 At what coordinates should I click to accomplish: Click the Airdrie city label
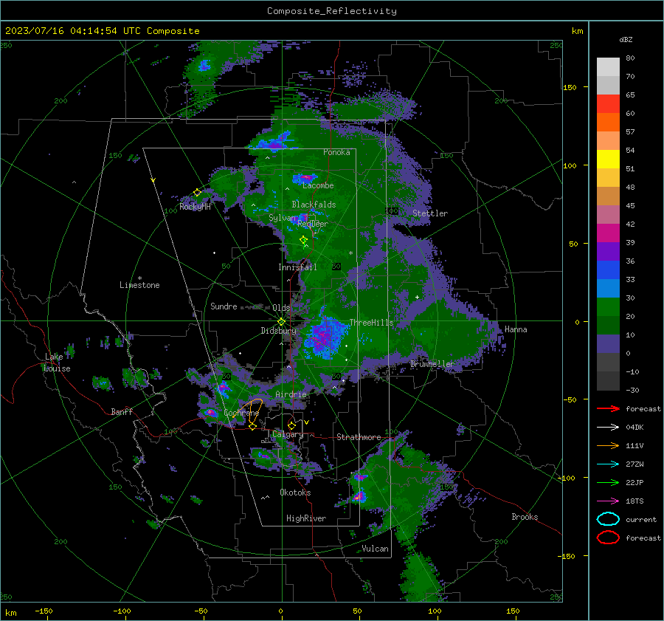[291, 394]
